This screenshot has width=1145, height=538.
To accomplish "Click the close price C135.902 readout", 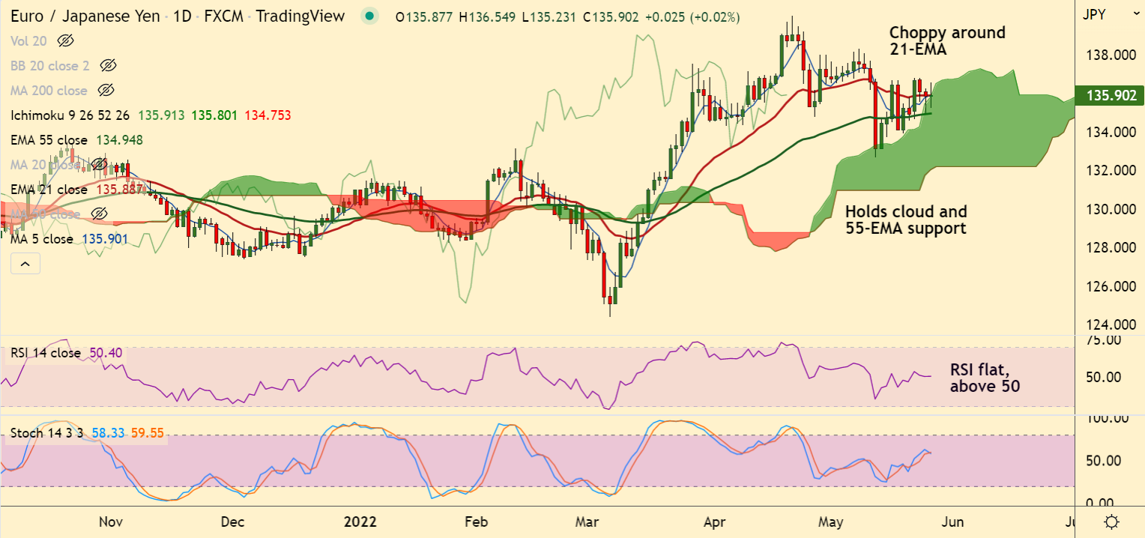I will [x=611, y=16].
